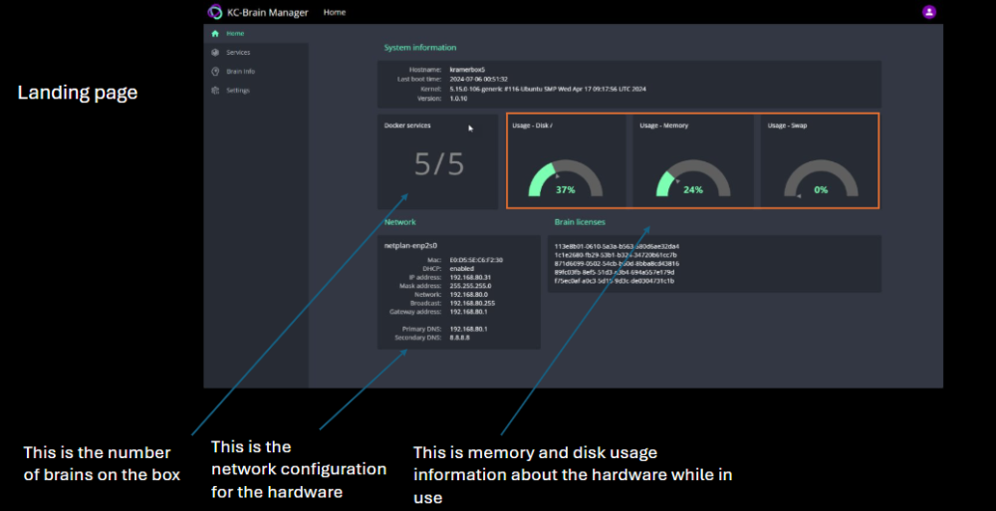The width and height of the screenshot is (996, 511).
Task: Click the Usage - Memory card title
Action: [663, 126]
